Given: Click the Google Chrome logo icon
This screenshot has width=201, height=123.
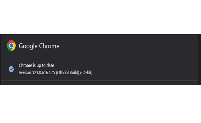Looking at the screenshot, I should (x=11, y=46).
